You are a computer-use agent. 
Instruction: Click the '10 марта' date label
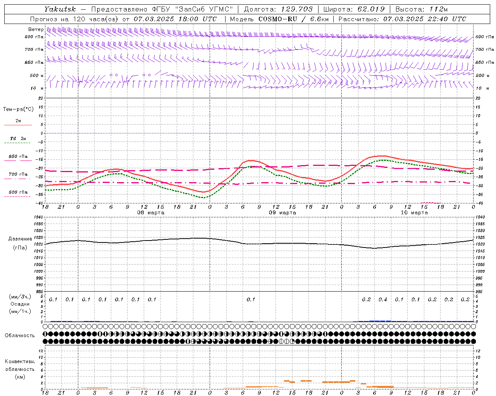(414, 213)
